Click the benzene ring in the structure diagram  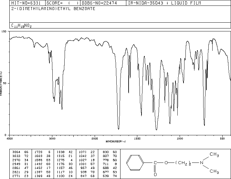(x=135, y=163)
